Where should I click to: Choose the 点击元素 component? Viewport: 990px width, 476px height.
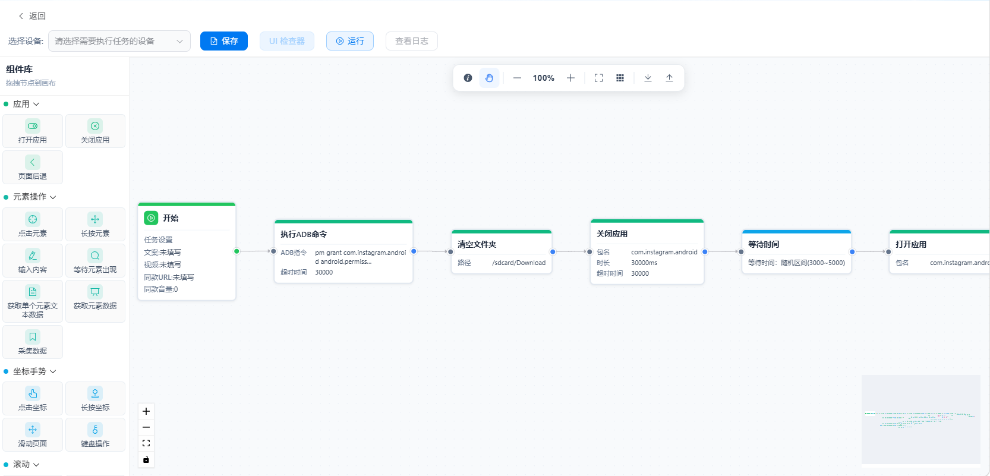[x=33, y=224]
